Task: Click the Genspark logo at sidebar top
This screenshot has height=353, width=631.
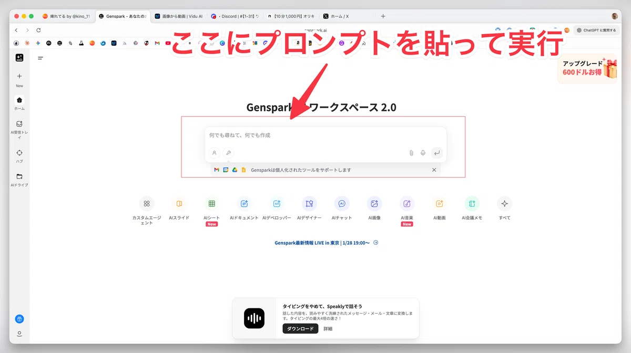Action: point(19,58)
